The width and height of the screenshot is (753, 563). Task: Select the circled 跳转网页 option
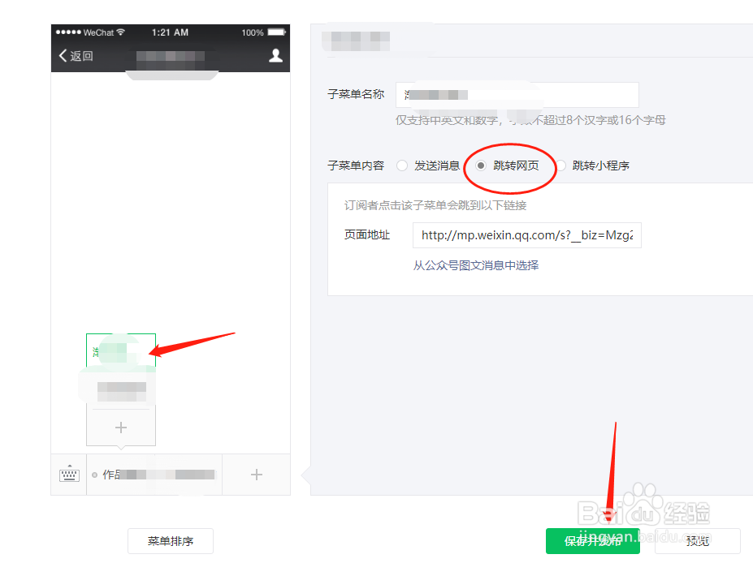pyautogui.click(x=481, y=165)
